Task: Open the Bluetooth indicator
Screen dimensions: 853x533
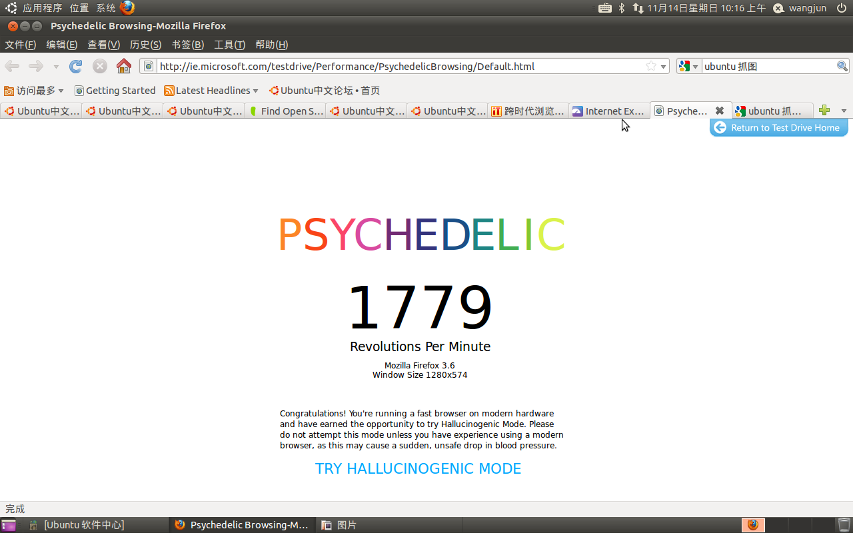Action: point(622,8)
